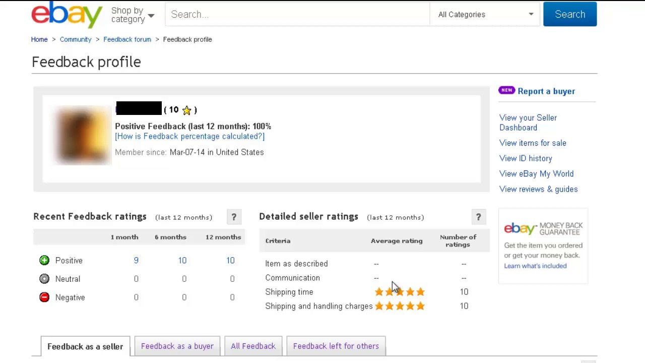Select the Feedback as a seller tab
The width and height of the screenshot is (645, 363).
pyautogui.click(x=85, y=346)
